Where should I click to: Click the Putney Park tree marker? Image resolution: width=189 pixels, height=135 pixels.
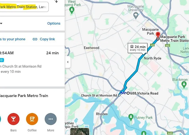click(x=131, y=117)
